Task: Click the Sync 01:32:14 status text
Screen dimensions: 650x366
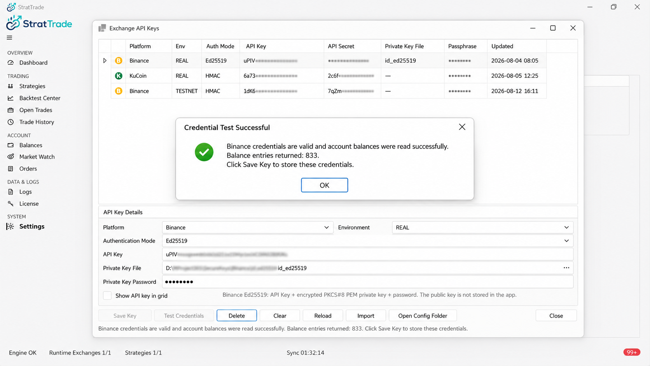Action: tap(305, 353)
